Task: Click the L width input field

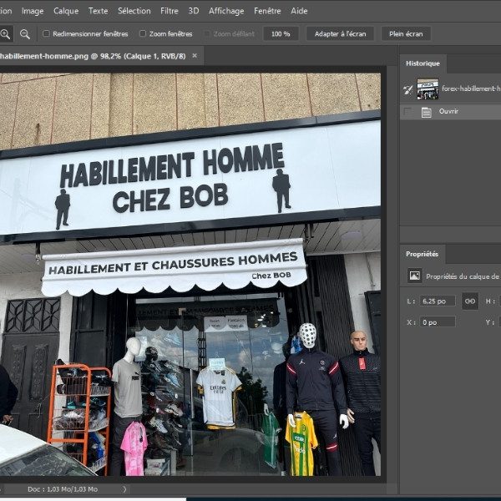Action: coord(438,301)
